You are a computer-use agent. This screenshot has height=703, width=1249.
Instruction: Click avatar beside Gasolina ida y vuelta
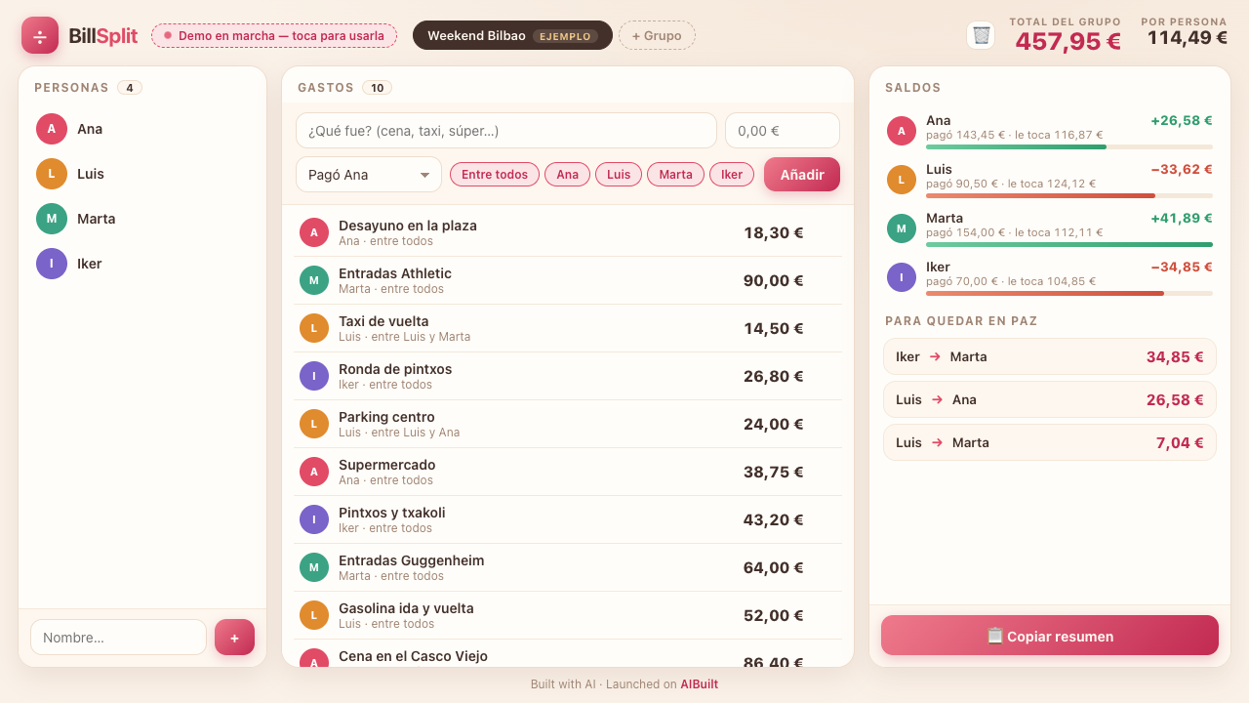(314, 615)
